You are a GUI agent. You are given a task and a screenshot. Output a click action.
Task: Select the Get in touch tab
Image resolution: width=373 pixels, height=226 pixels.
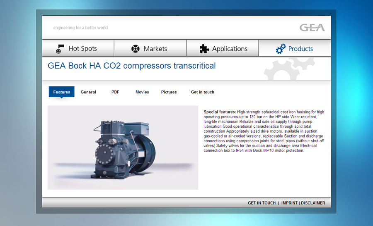pos(202,92)
